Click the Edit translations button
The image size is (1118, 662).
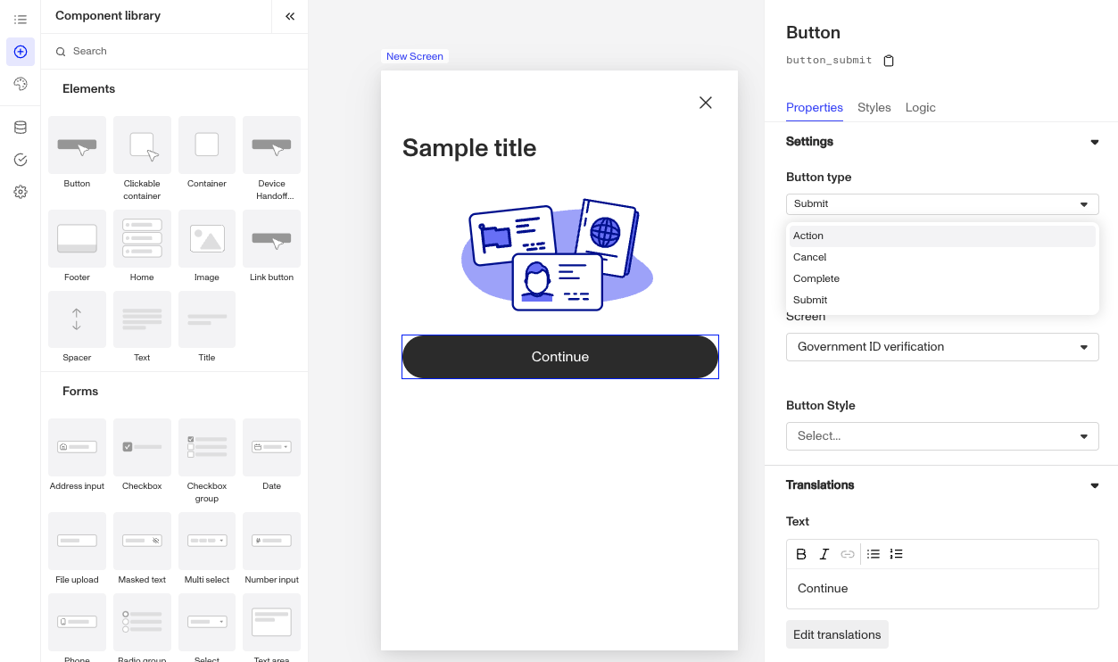(837, 634)
